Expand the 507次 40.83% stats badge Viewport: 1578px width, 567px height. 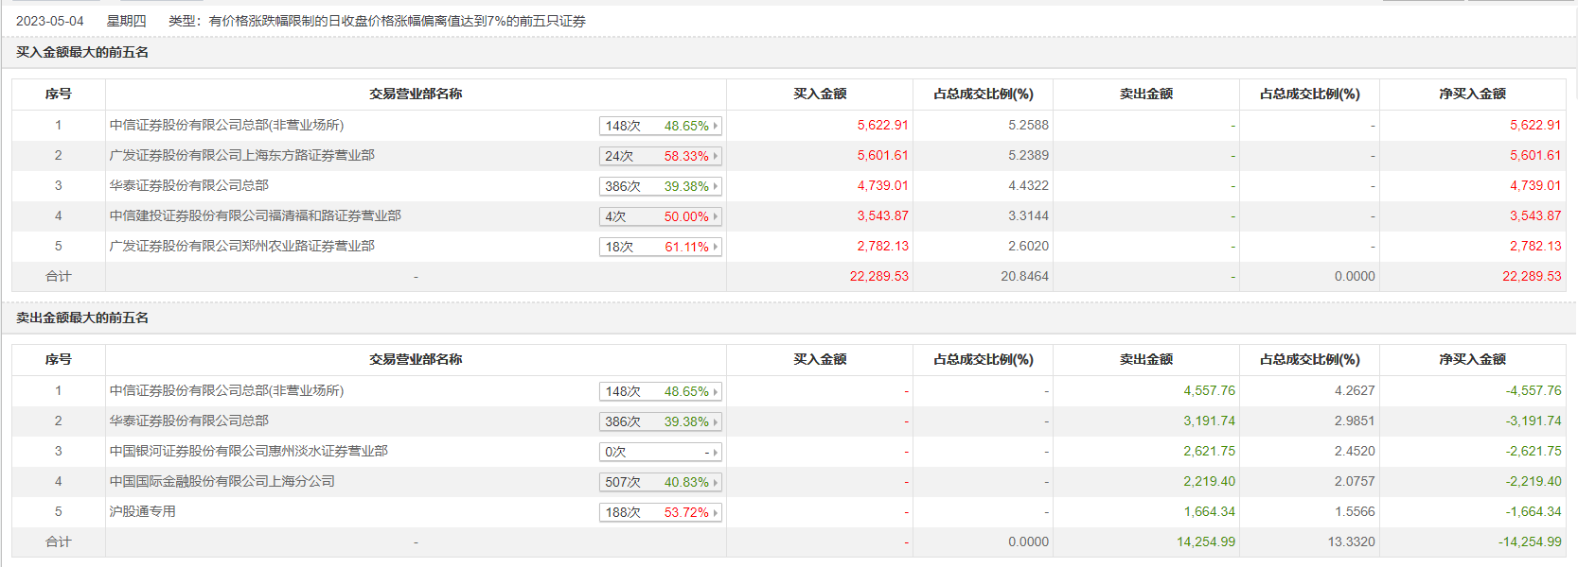coord(660,482)
